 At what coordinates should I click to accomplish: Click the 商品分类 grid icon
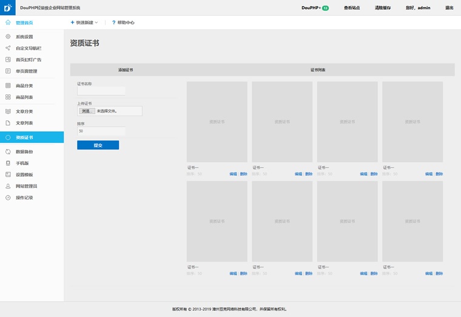(x=8, y=86)
